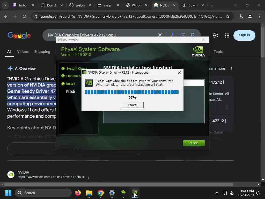
Task: Select the Videos search filter
Action: point(23,52)
